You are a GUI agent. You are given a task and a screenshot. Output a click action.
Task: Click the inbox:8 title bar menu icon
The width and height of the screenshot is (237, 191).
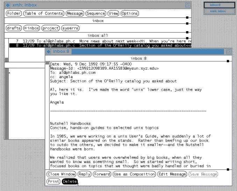tap(48, 52)
